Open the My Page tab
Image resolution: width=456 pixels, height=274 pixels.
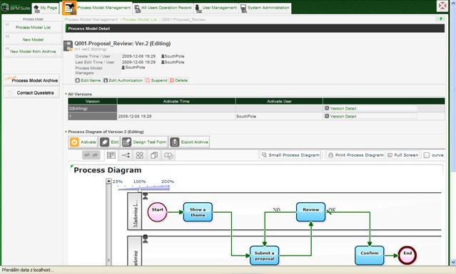46,8
